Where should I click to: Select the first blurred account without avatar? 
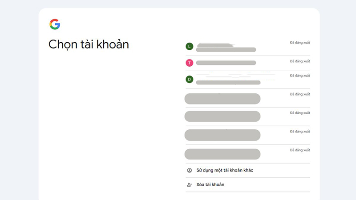click(222, 99)
